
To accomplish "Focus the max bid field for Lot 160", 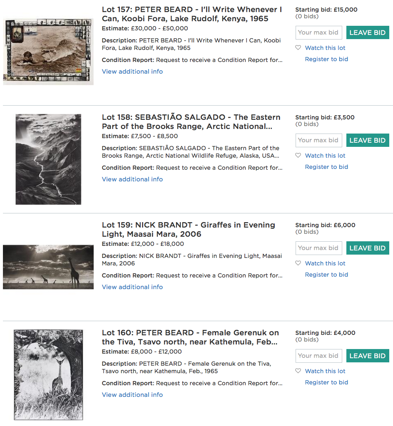I will pyautogui.click(x=319, y=356).
